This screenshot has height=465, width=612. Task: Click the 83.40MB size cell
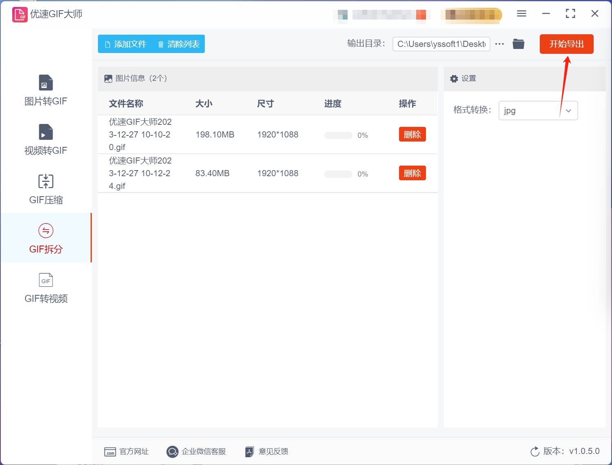click(212, 173)
